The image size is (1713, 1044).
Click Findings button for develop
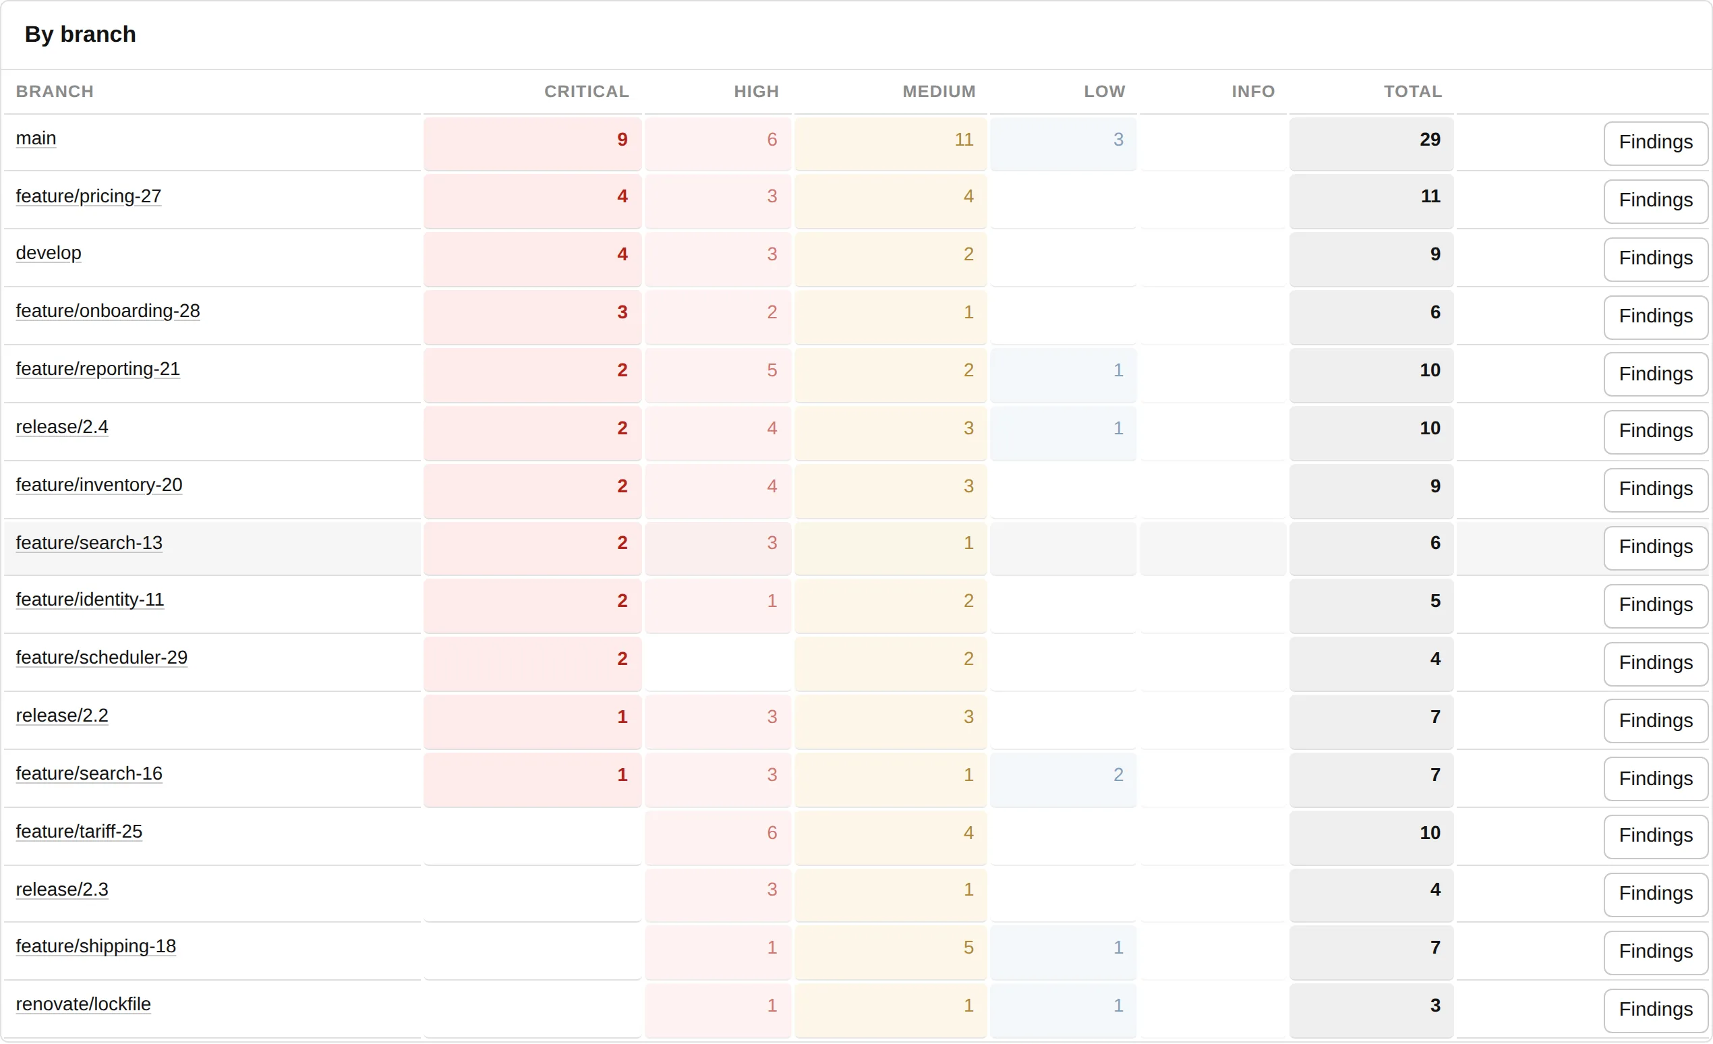[x=1656, y=259]
